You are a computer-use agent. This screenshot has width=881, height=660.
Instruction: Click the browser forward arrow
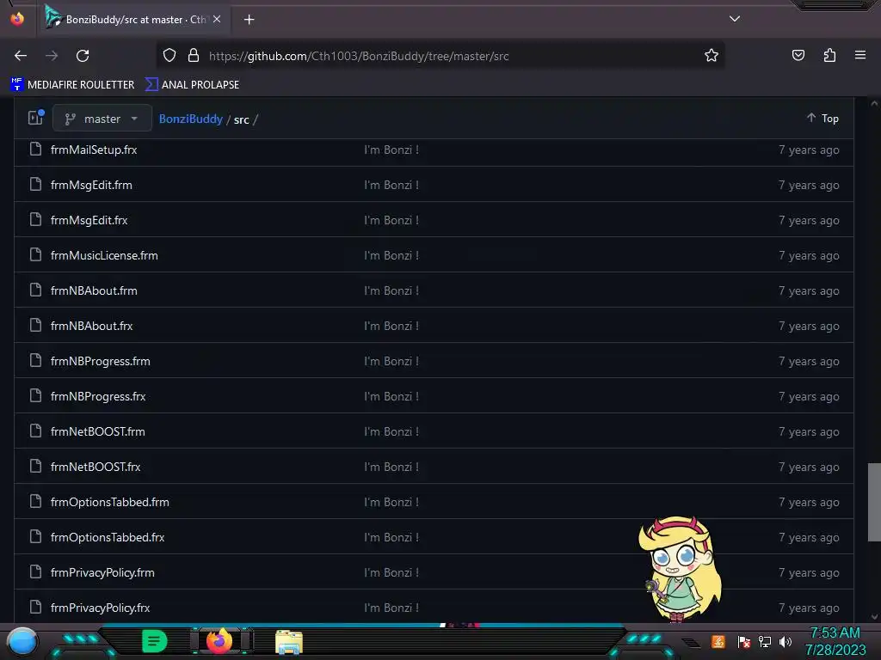pyautogui.click(x=52, y=56)
